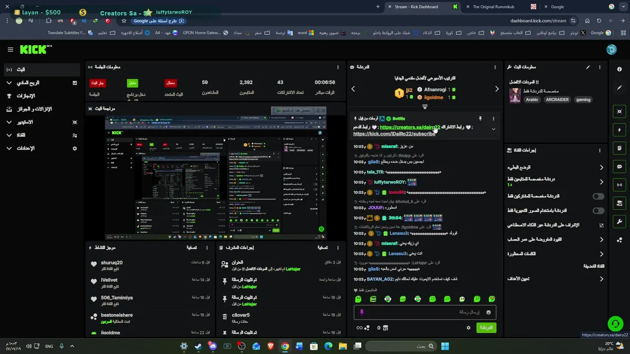
Task: Open Chrome in the Windows taskbar
Action: [285, 346]
